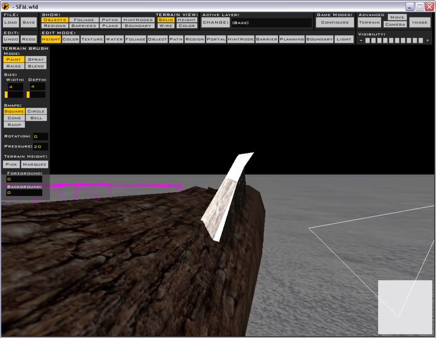Switch to Object edit mode
The height and width of the screenshot is (338, 436).
[x=158, y=39]
